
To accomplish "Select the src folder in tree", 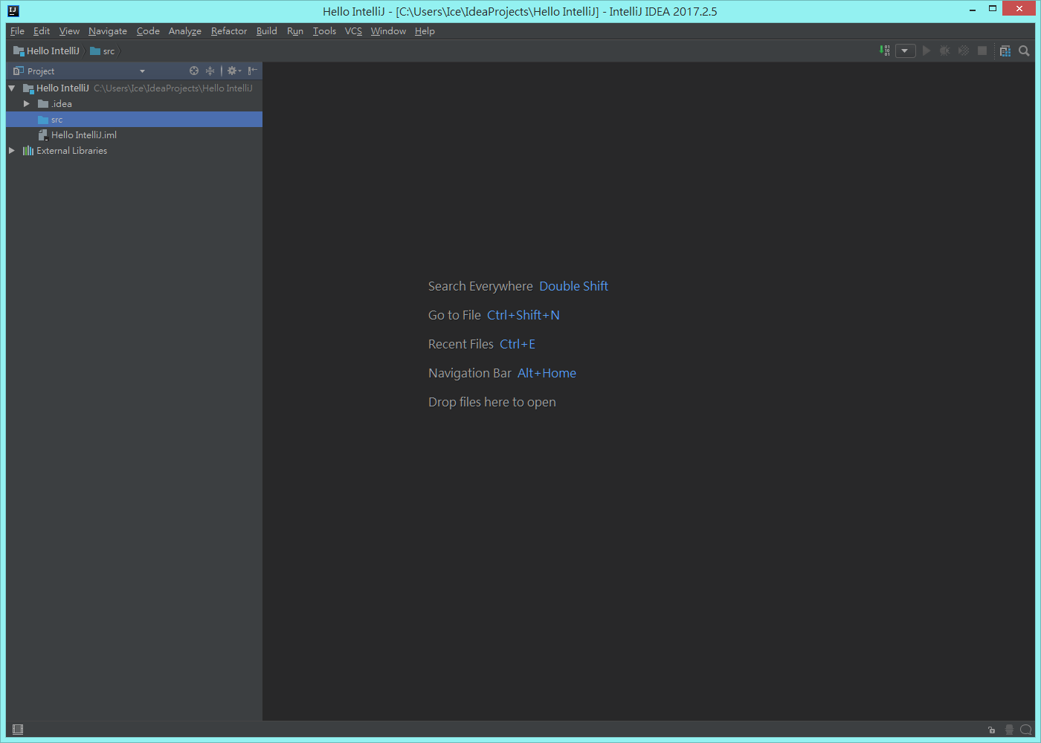I will (134, 120).
